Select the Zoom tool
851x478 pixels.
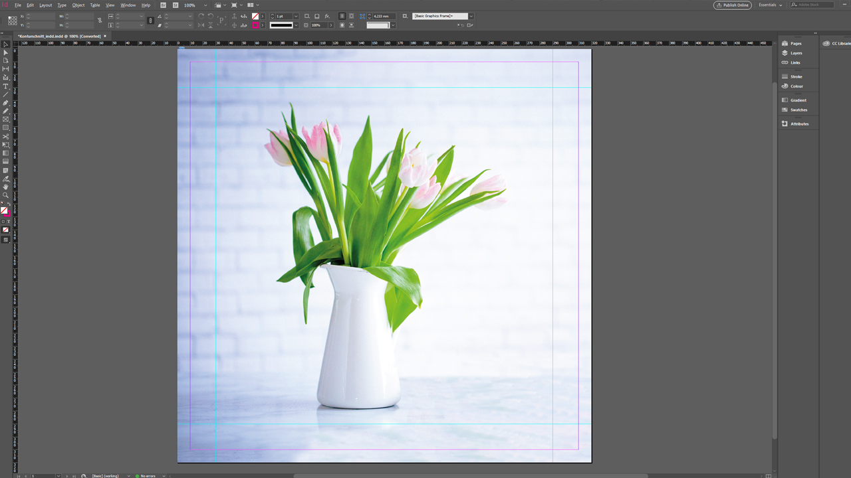click(6, 196)
